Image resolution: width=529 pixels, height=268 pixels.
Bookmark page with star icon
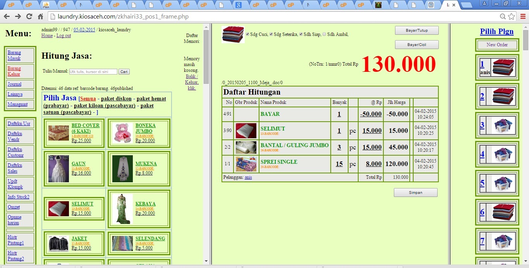[512, 17]
